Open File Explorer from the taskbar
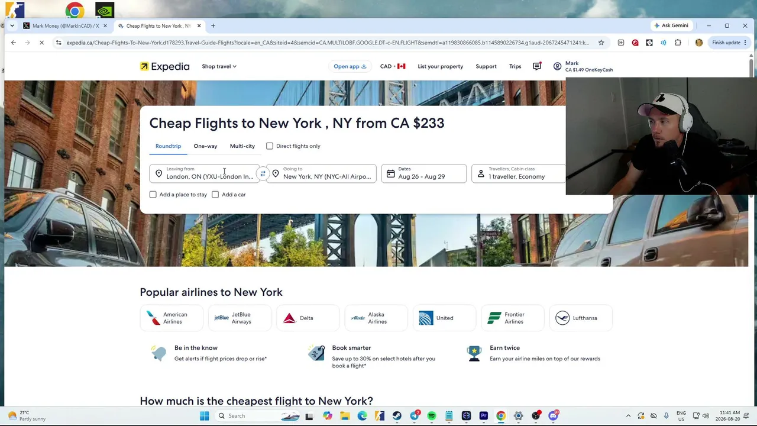 coord(345,416)
